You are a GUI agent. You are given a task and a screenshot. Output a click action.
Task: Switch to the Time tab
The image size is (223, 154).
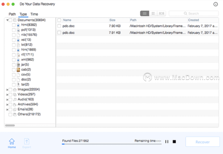pos(34,14)
